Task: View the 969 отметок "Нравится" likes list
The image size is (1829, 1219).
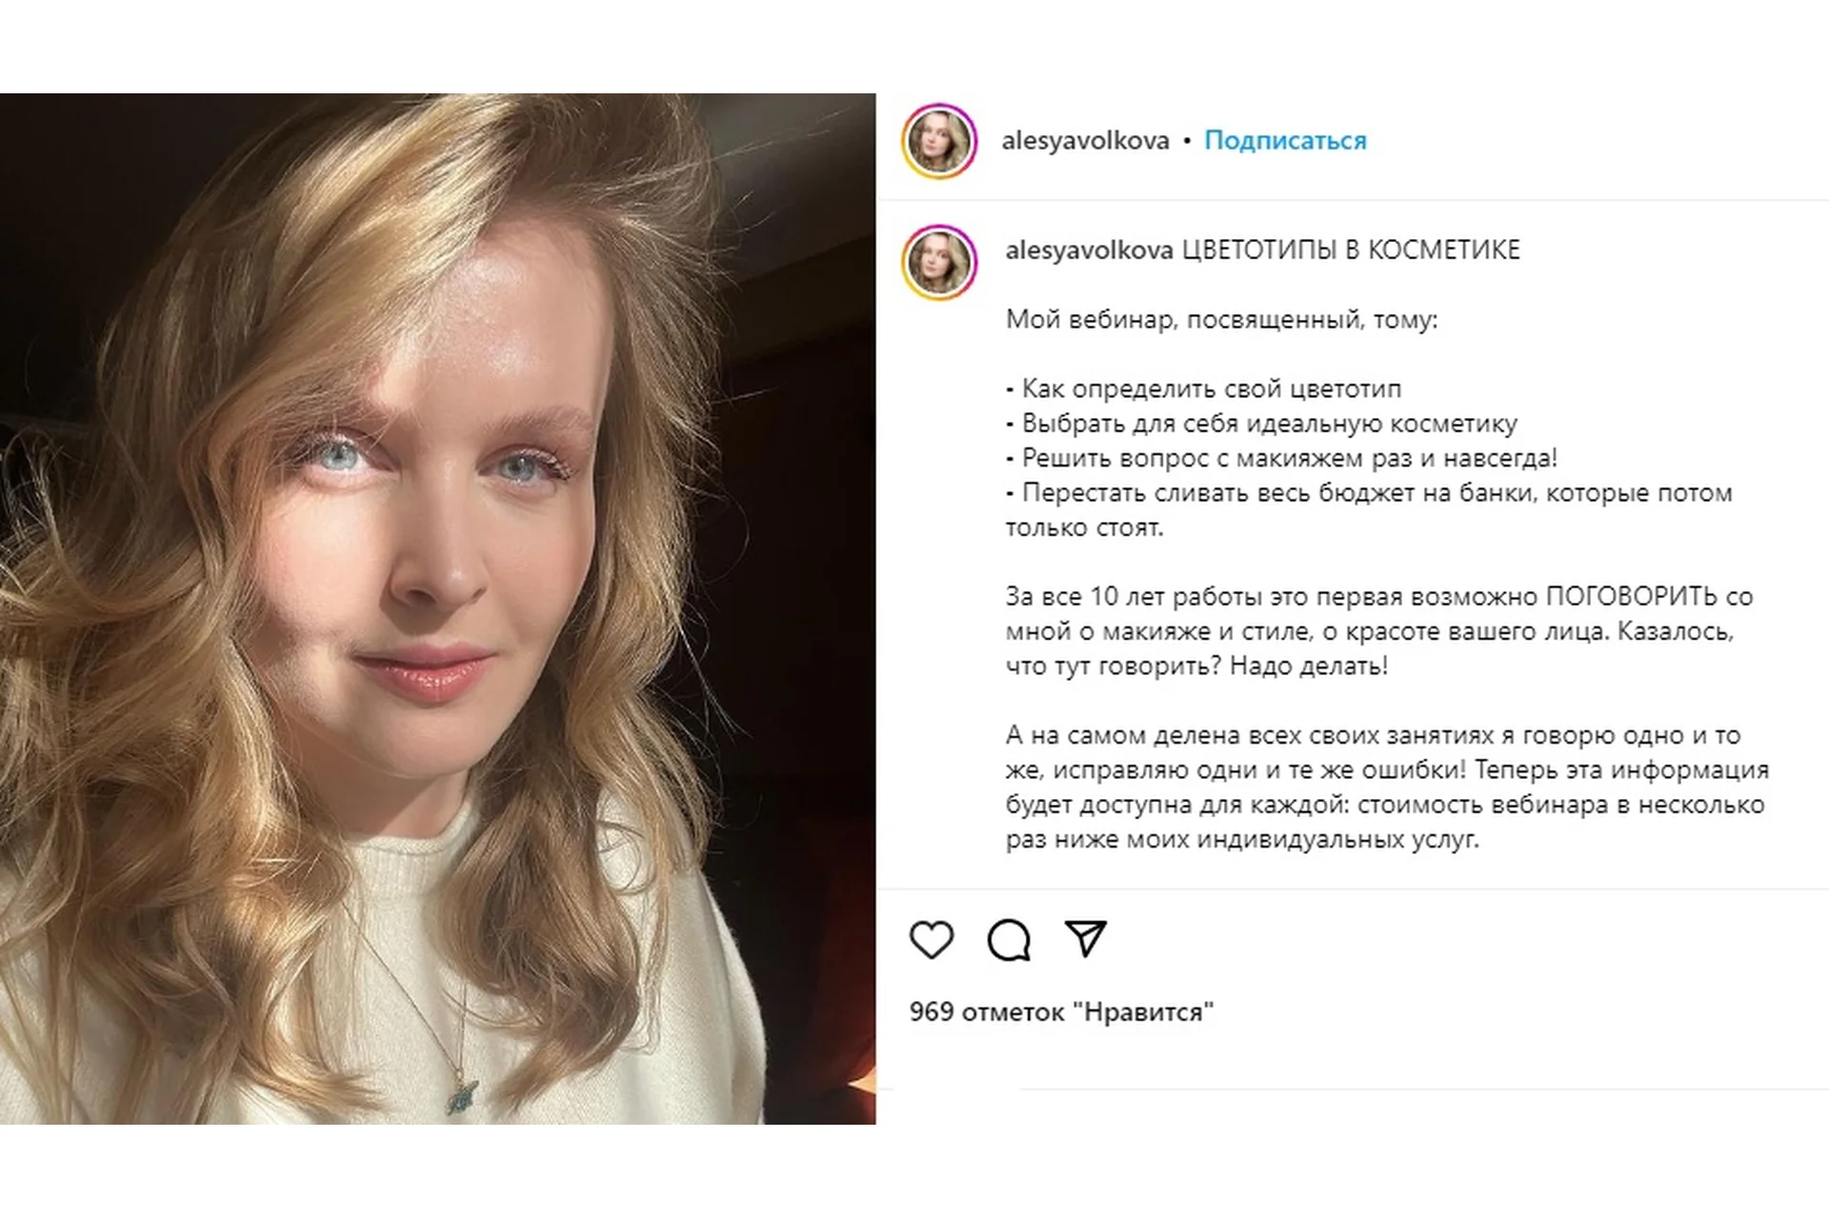Action: pos(1061,1011)
